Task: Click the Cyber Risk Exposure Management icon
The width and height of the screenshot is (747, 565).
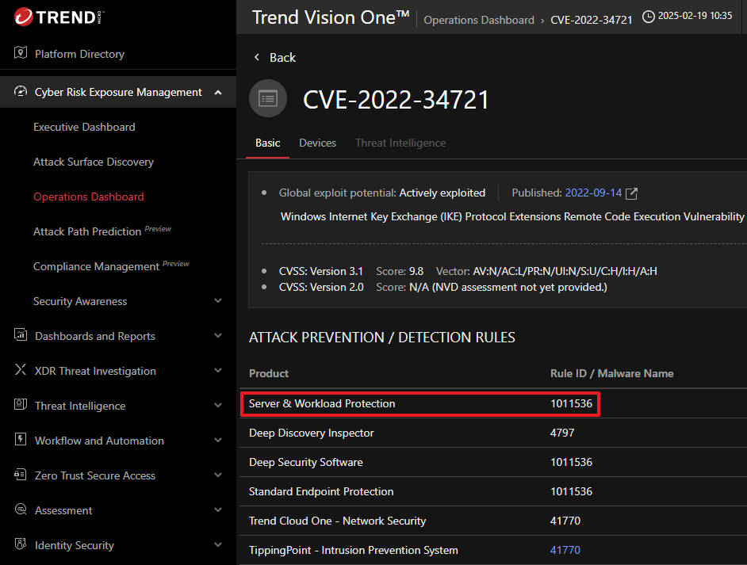Action: click(x=21, y=92)
